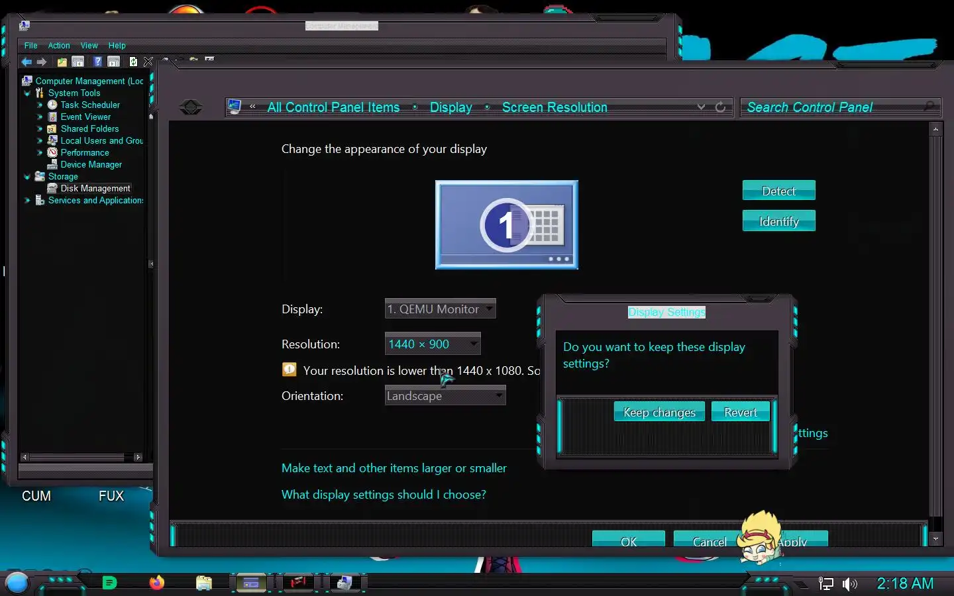Go to Display breadcrumb
Image resolution: width=954 pixels, height=596 pixels.
coord(451,107)
